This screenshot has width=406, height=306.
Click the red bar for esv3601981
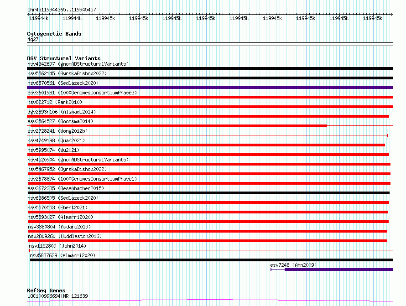click(210, 97)
